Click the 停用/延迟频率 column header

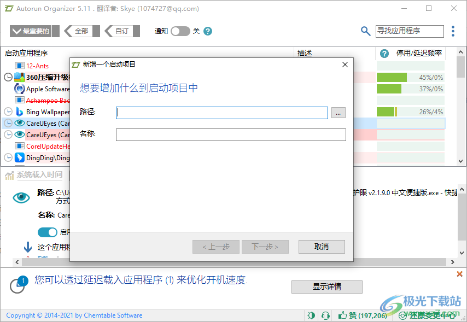[x=419, y=54]
